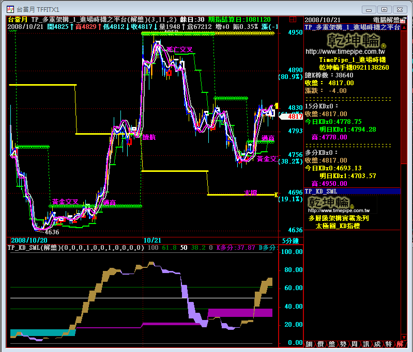
Task: Click the 4890 (80.9%) axis label
Action: tap(291, 73)
